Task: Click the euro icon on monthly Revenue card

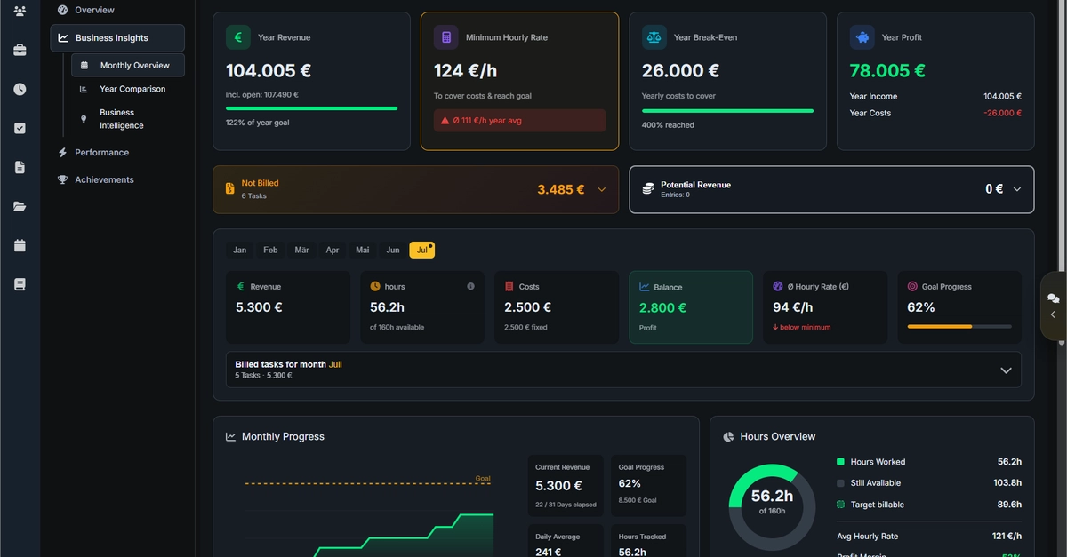Action: point(240,286)
